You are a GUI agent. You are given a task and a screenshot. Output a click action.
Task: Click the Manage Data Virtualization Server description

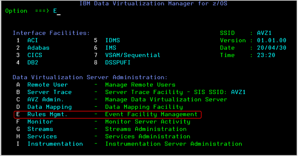(x=166, y=100)
